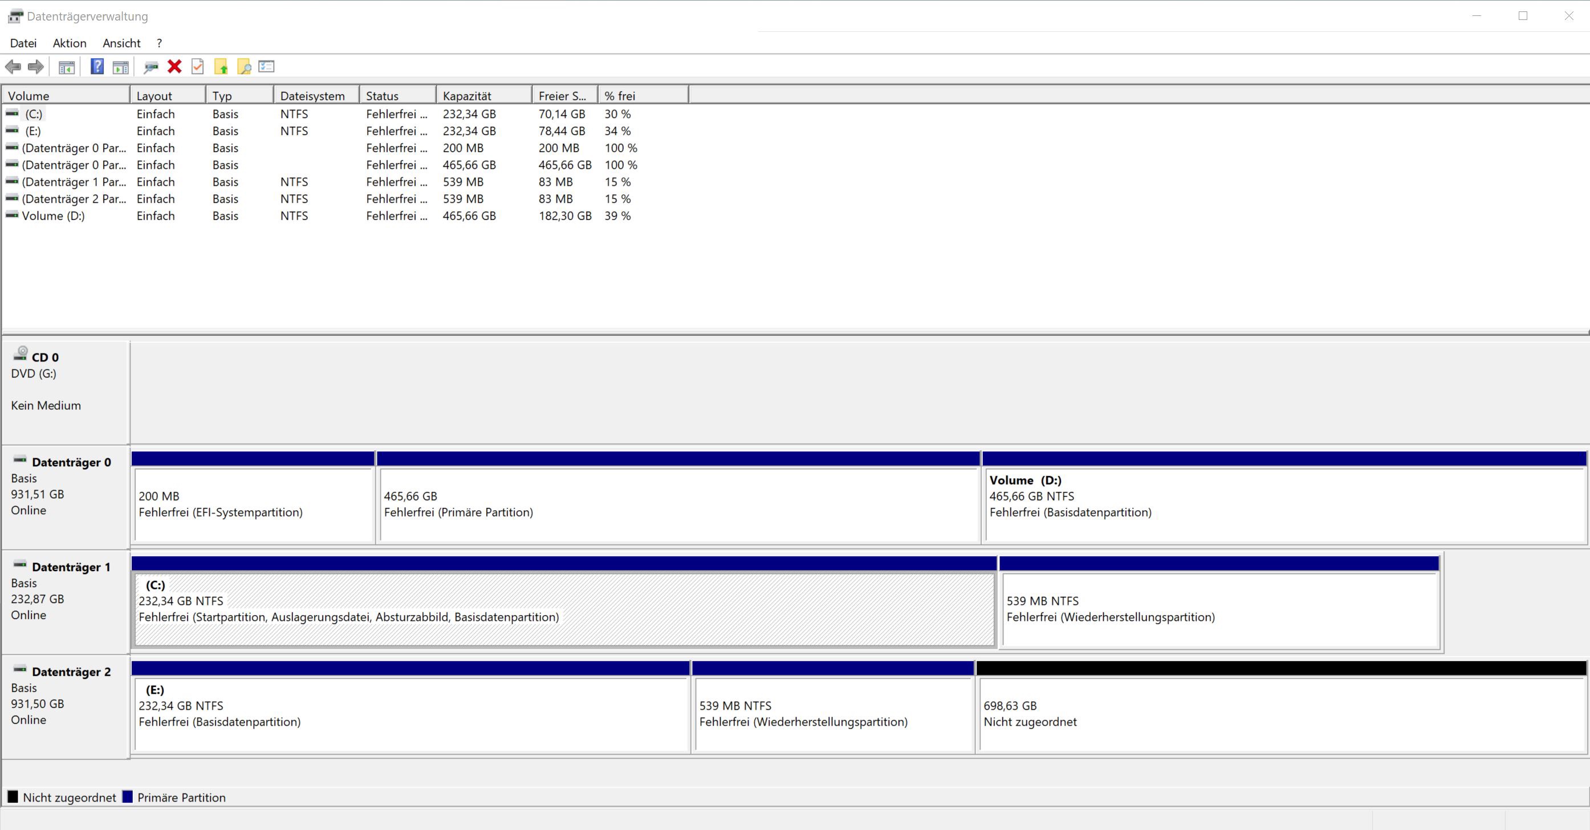Select Datenträger 2 539 MB Wiederherstellungspartition block
This screenshot has width=1590, height=830.
[x=833, y=707]
